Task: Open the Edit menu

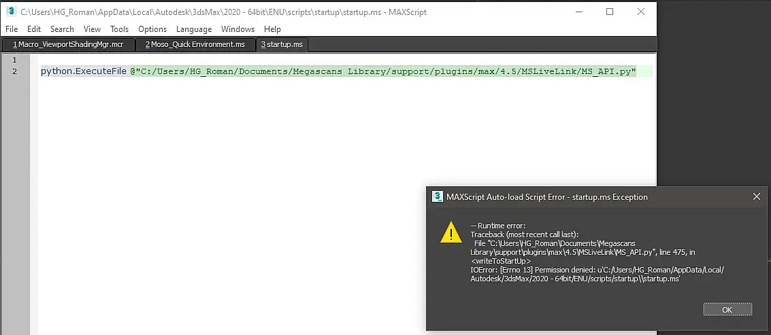Action: (34, 29)
